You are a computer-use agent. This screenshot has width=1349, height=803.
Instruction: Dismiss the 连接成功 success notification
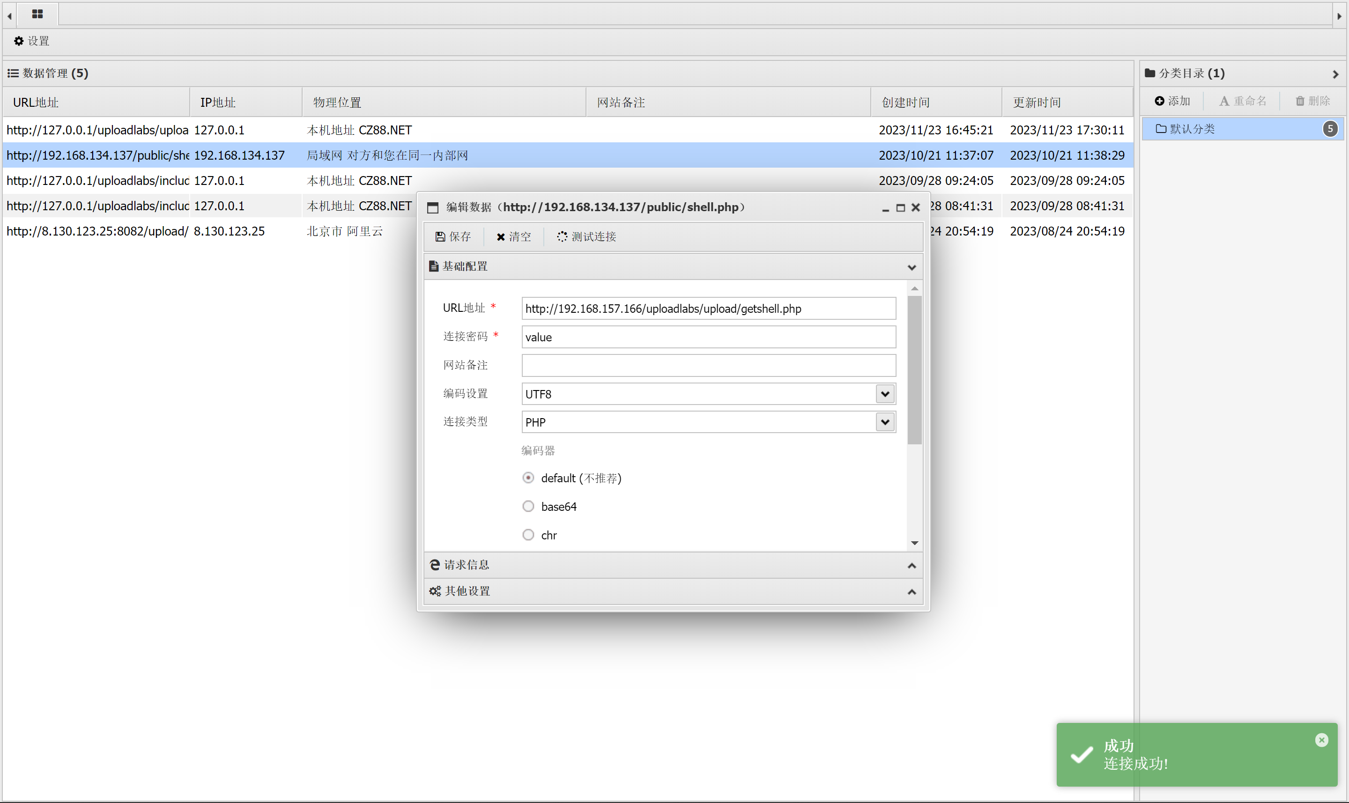(1321, 740)
